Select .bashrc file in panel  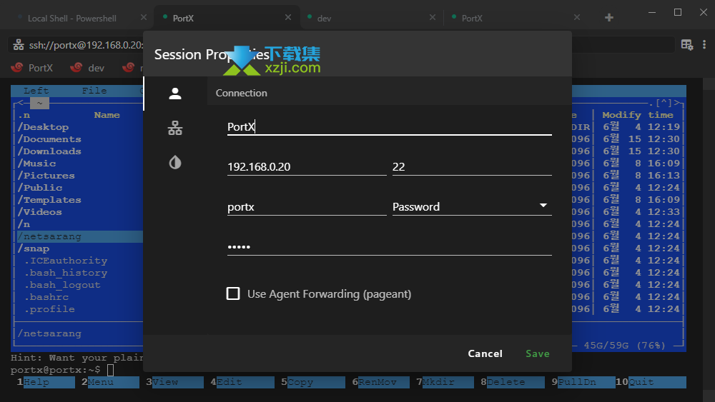point(46,297)
